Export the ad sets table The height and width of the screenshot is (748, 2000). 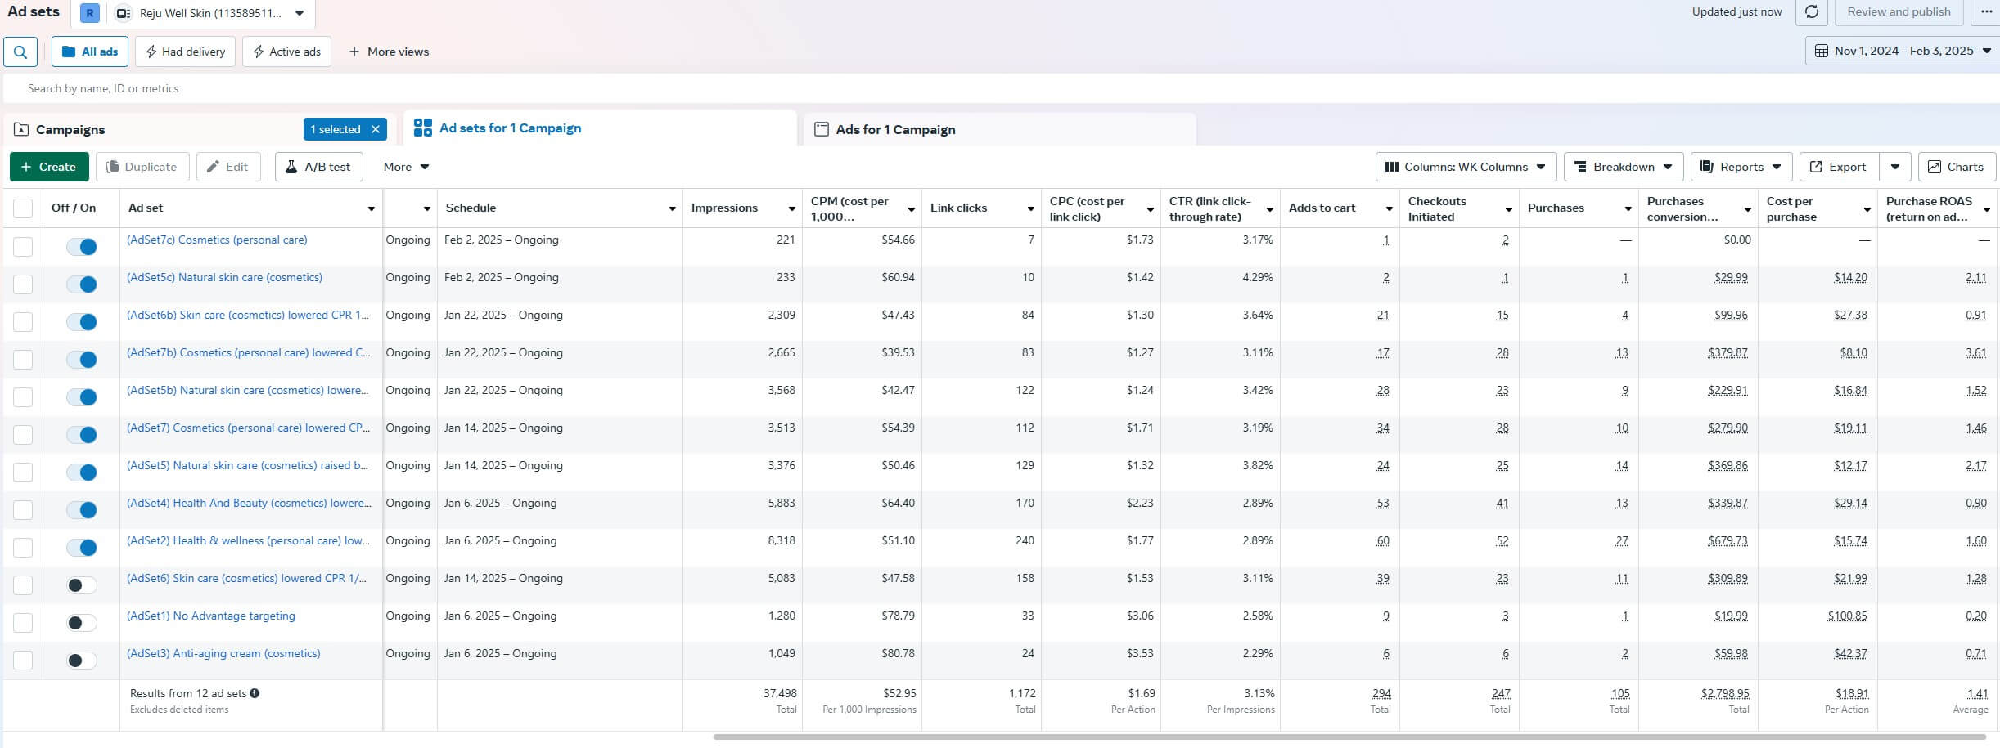pyautogui.click(x=1838, y=167)
